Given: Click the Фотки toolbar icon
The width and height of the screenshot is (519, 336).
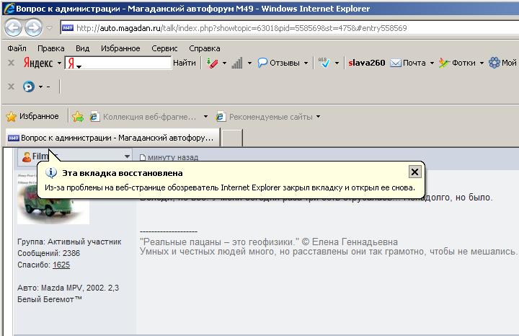Looking at the screenshot, I should pos(444,63).
